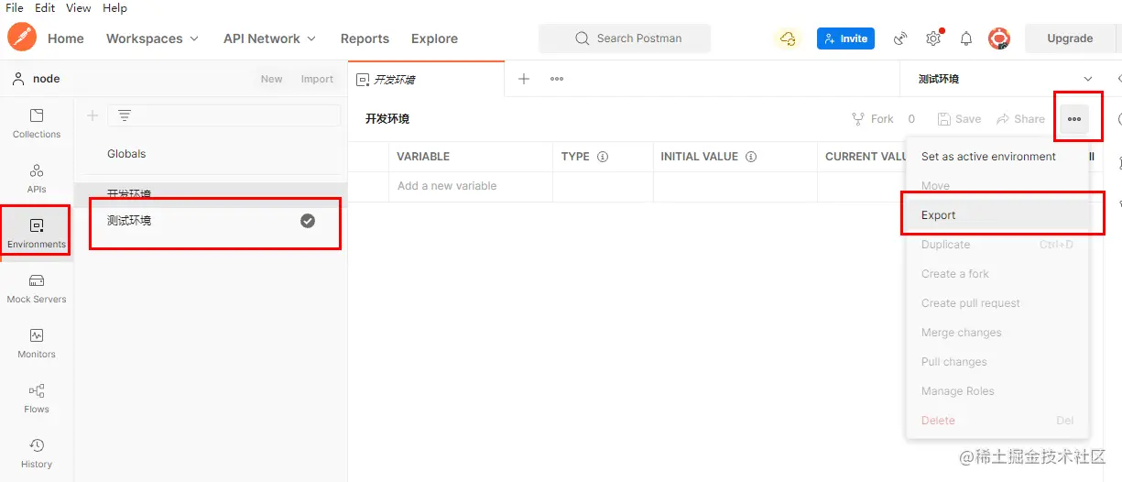Open a new tab with plus icon
Screen dimensions: 1122x482
(524, 79)
